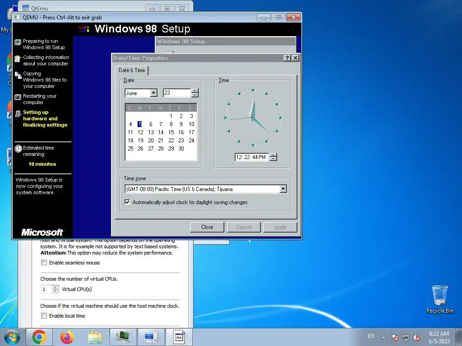Enable local time checkbox in QtEmu
The height and width of the screenshot is (346, 462).
pyautogui.click(x=44, y=316)
